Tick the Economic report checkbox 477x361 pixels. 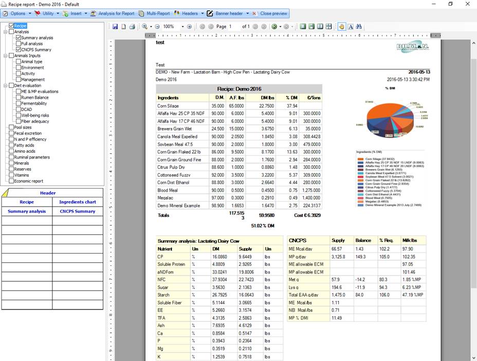(11, 181)
